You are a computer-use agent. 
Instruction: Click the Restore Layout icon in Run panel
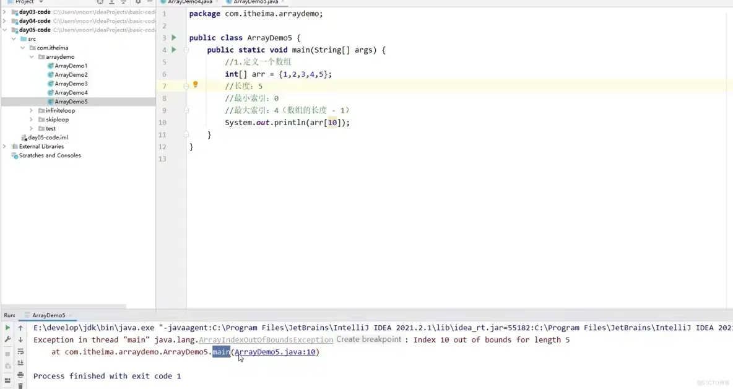[x=7, y=380]
